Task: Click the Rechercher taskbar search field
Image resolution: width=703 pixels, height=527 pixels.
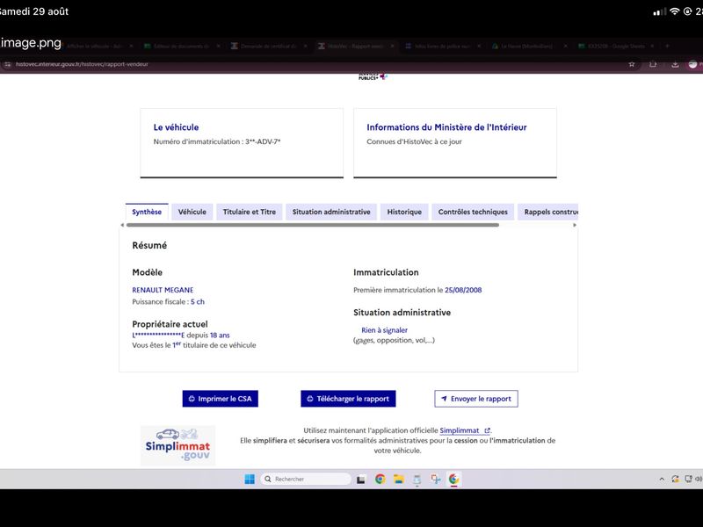Action: 306,479
